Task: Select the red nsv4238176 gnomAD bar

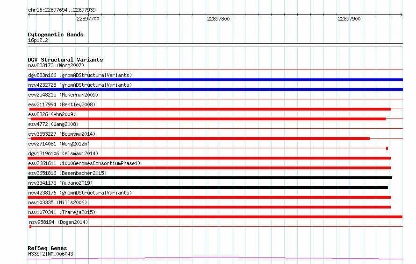Action: click(x=209, y=197)
